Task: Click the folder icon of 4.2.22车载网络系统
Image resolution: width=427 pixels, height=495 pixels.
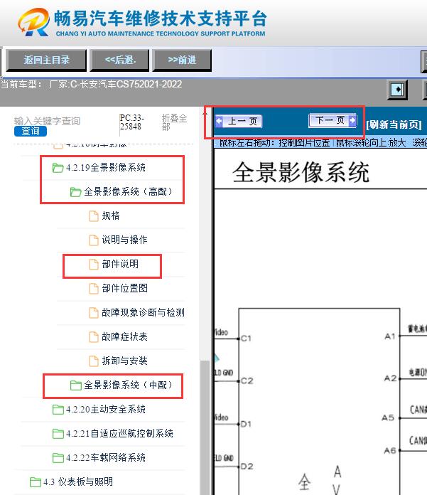Action: (x=58, y=458)
